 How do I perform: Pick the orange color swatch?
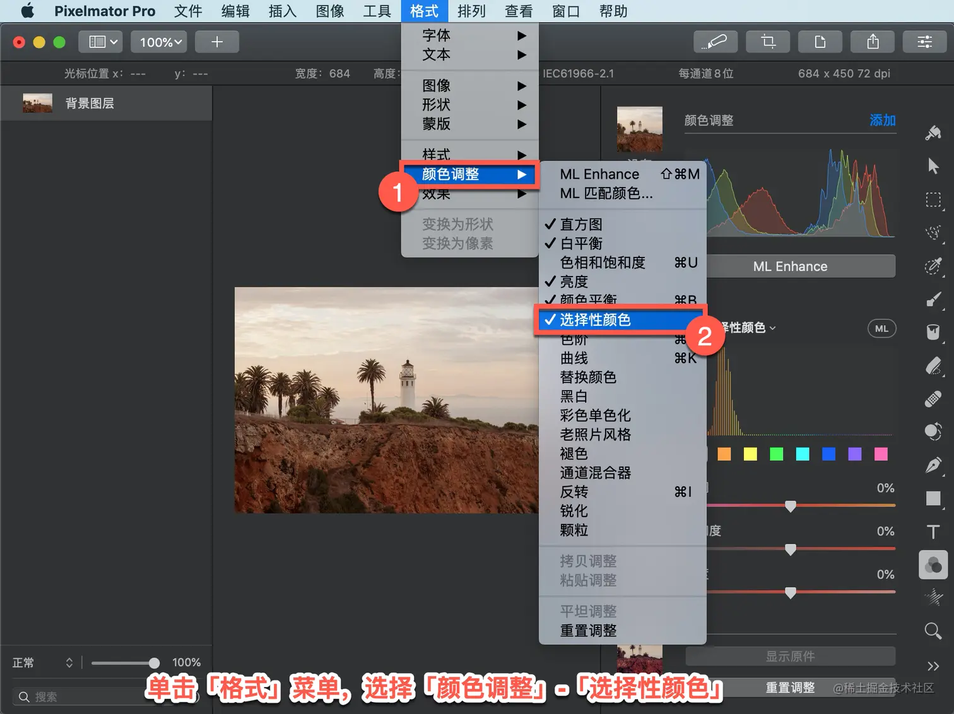(724, 454)
